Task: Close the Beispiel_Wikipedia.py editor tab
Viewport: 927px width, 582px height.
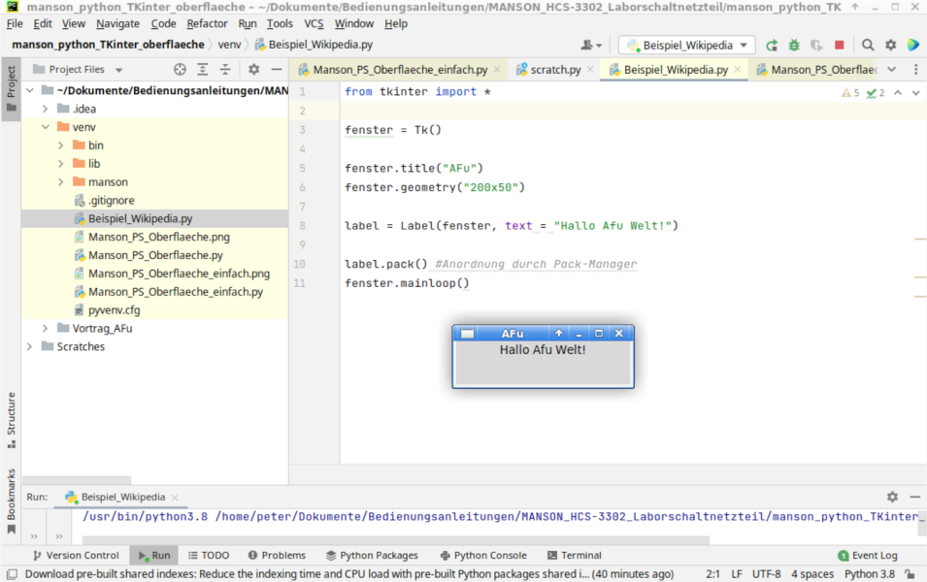Action: pos(737,70)
